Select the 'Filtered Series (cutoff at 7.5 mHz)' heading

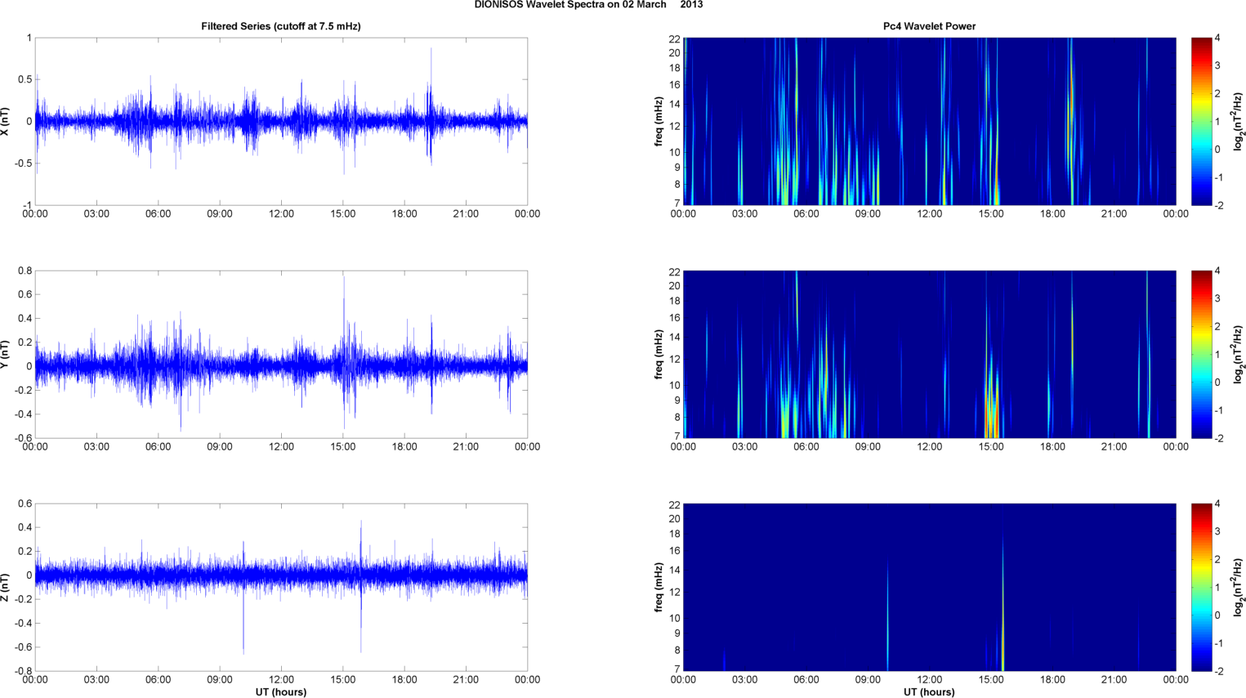pyautogui.click(x=281, y=26)
